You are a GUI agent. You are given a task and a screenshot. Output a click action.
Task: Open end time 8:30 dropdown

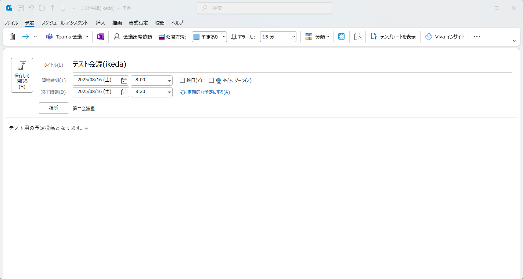click(169, 92)
